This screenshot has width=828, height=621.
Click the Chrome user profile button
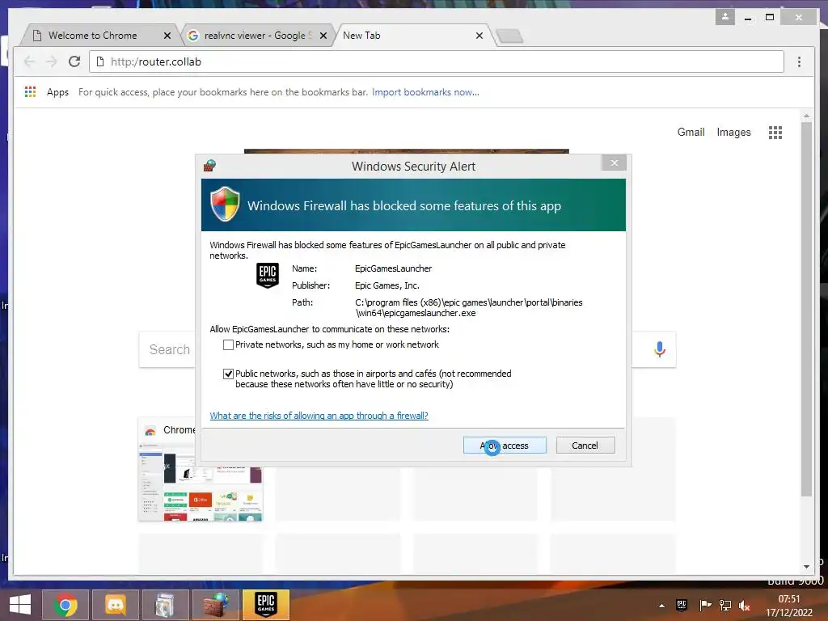725,17
